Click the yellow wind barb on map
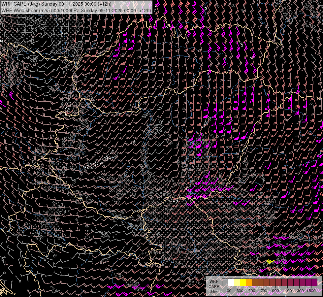The width and height of the screenshot is (323, 297). pyautogui.click(x=271, y=262)
